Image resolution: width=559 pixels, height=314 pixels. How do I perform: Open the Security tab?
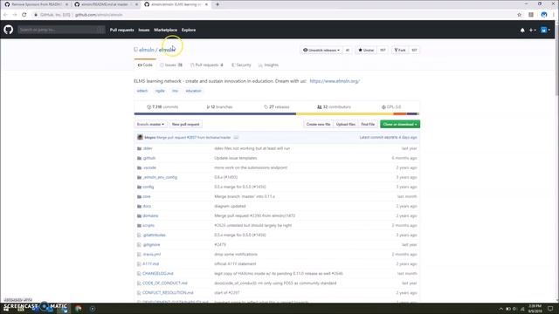pyautogui.click(x=241, y=65)
